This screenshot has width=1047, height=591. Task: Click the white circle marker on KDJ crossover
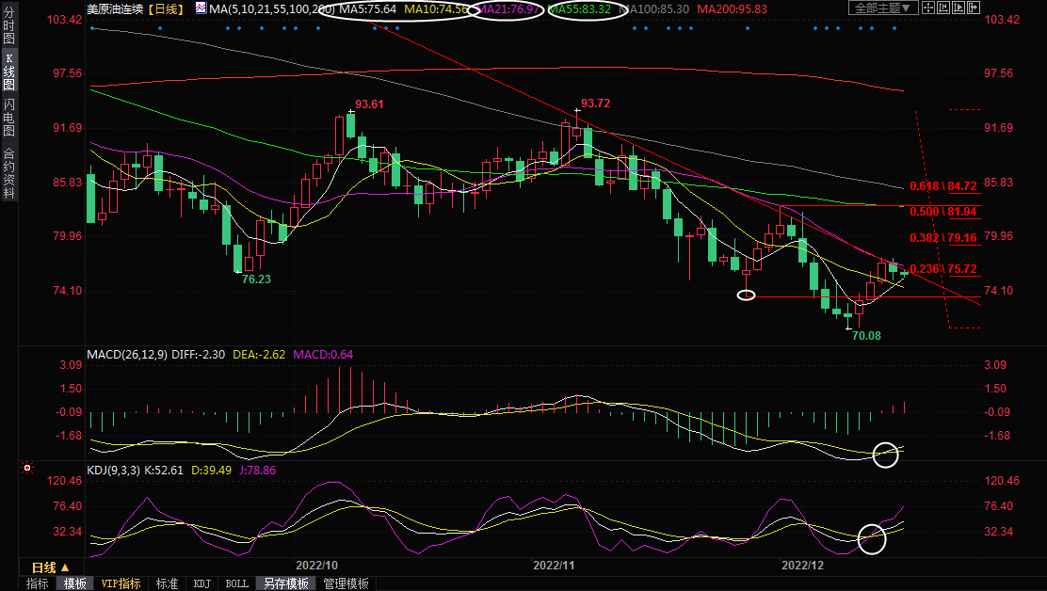[873, 538]
